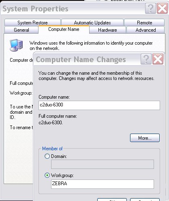Switch to the Advanced tab

point(145,30)
